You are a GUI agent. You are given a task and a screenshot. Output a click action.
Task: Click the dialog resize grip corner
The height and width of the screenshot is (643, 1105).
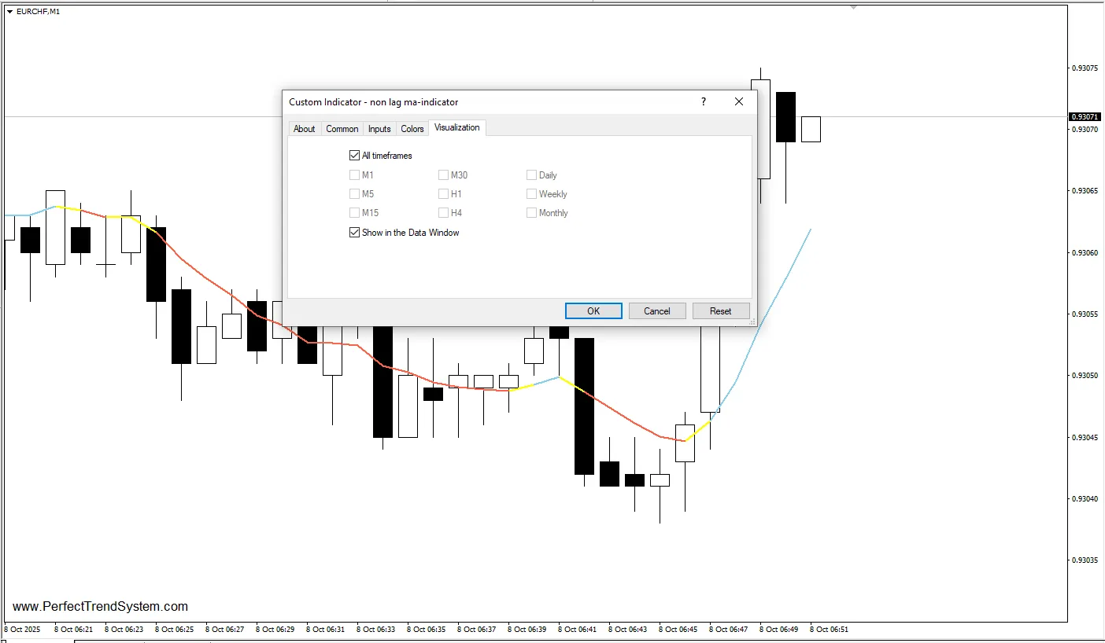point(752,322)
